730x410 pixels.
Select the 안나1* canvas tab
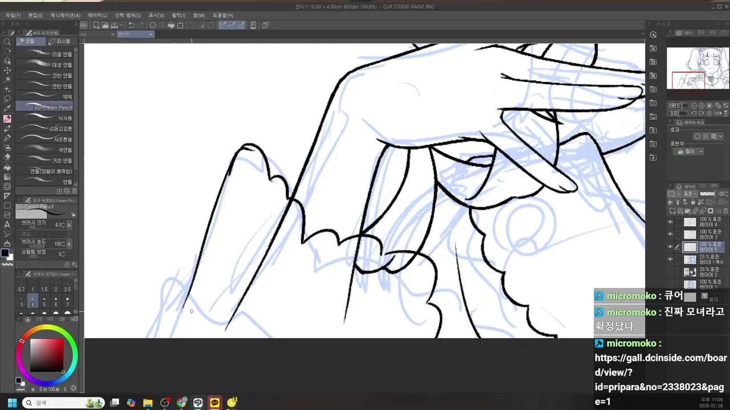135,35
